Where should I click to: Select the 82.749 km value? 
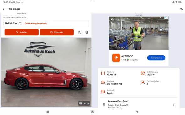click(x=112, y=75)
